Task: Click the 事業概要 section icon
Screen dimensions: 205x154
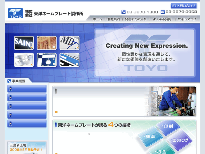Action: point(9,81)
